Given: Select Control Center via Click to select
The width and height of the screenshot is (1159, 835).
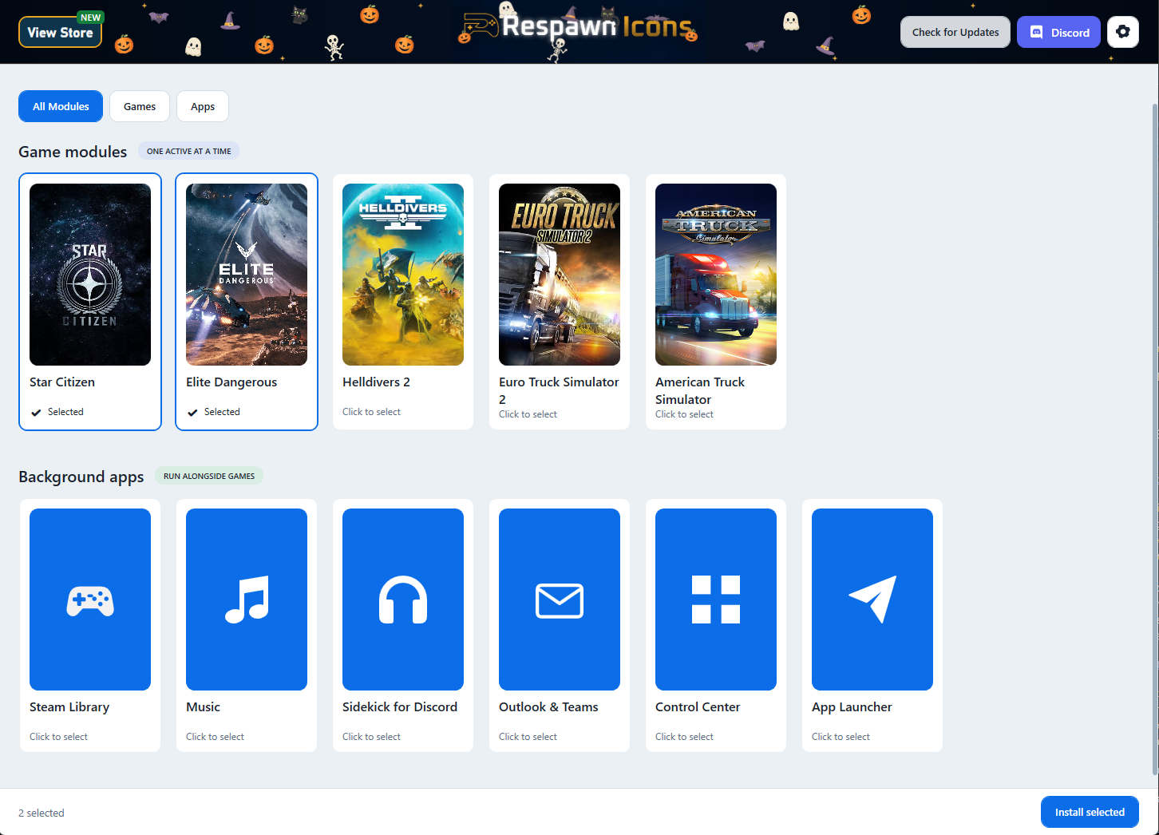Looking at the screenshot, I should [x=684, y=737].
